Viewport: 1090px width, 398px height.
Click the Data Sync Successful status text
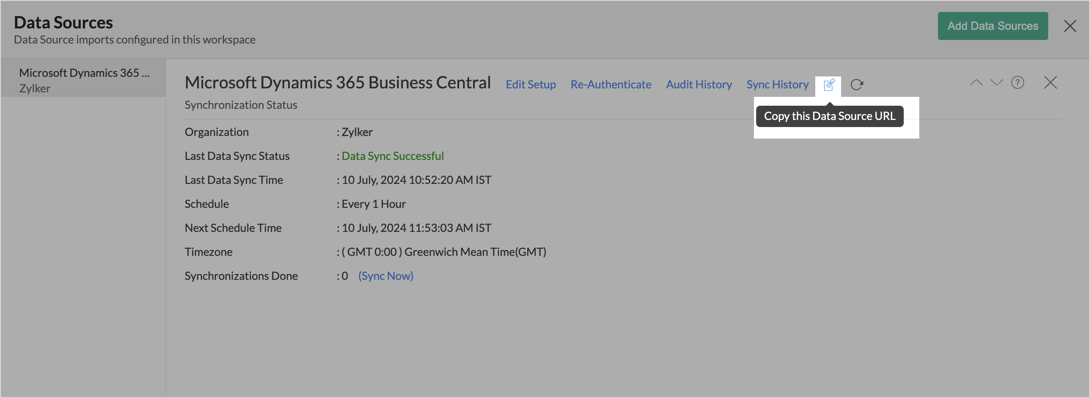click(x=393, y=156)
